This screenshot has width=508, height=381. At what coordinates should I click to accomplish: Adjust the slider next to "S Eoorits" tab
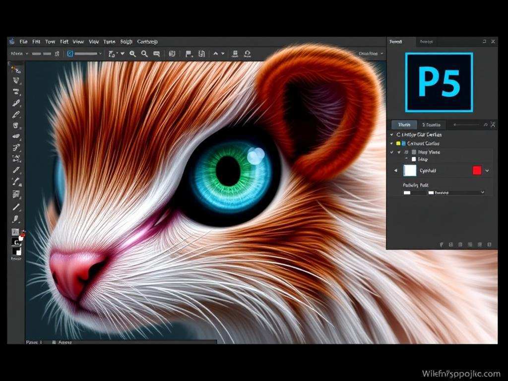tap(466, 125)
